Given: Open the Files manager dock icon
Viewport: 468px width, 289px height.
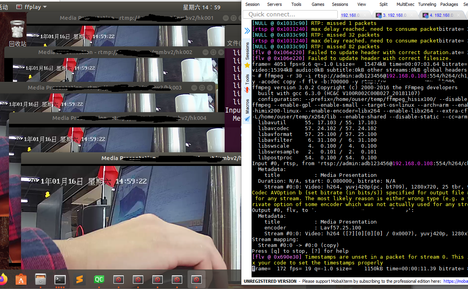Looking at the screenshot, I should [x=41, y=279].
